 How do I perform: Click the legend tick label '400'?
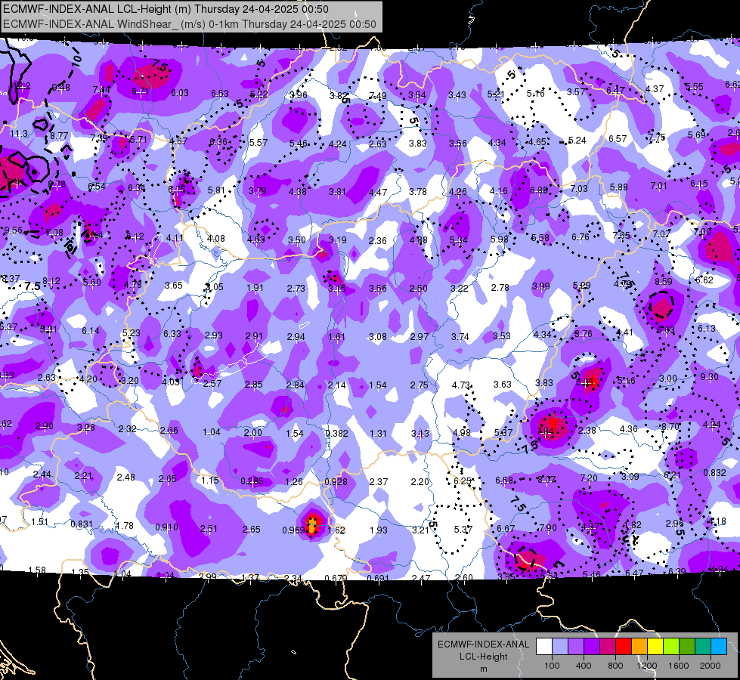click(584, 666)
